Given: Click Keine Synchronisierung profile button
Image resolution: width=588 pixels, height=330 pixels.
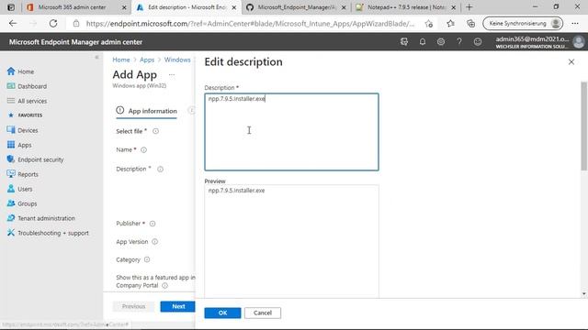Looking at the screenshot, I should point(523,24).
